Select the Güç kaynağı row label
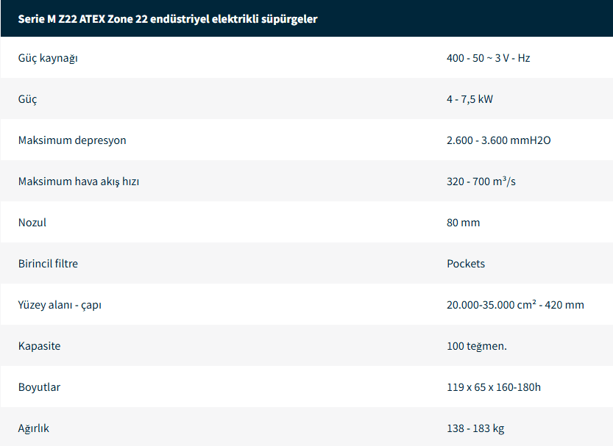This screenshot has width=613, height=446. (48, 58)
